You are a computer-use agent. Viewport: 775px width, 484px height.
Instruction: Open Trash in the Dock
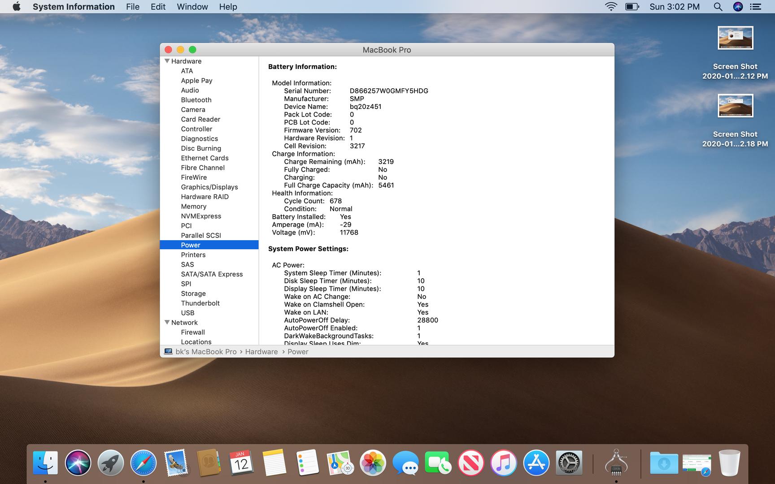[x=730, y=463]
